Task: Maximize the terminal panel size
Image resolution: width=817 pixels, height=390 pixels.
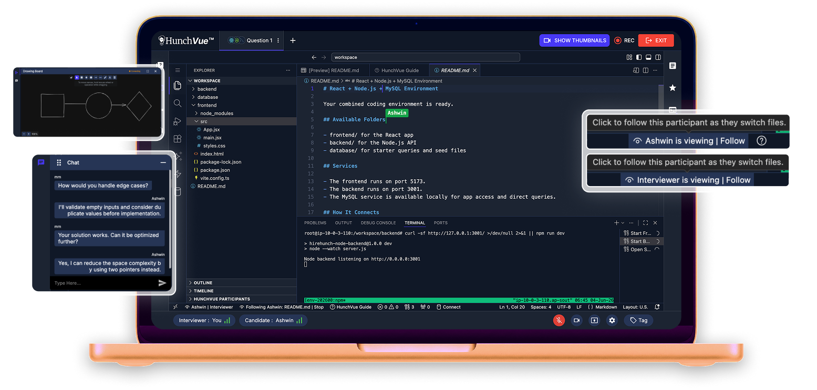Action: click(x=646, y=223)
